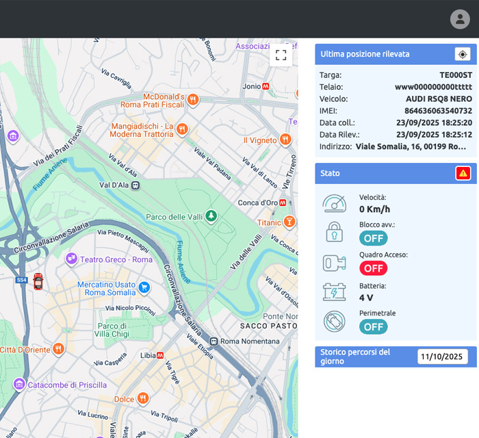Image resolution: width=479 pixels, height=438 pixels.
Task: Click the key Quadro Acceso icon
Action: (x=335, y=262)
